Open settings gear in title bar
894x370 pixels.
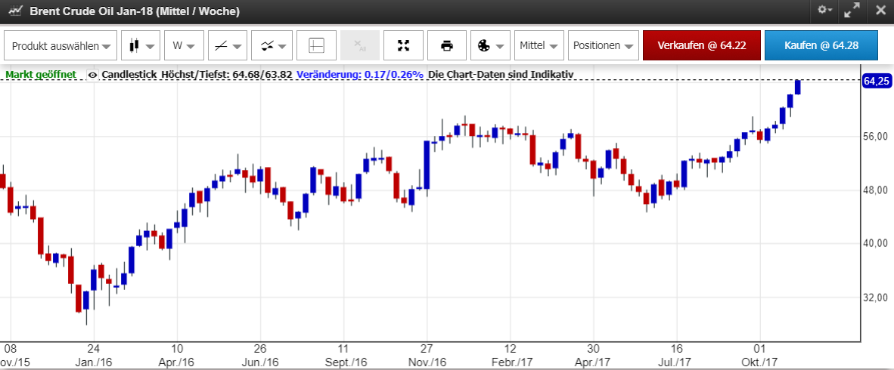click(x=825, y=11)
